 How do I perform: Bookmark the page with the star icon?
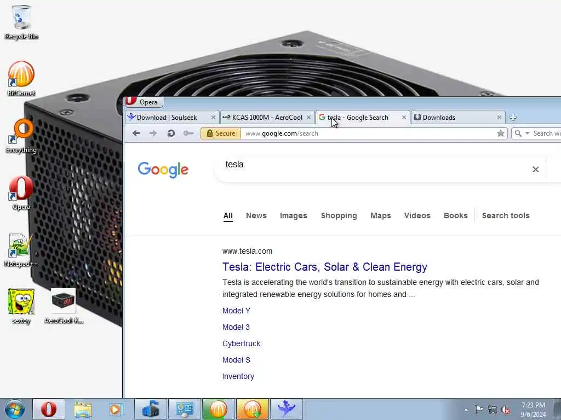501,133
